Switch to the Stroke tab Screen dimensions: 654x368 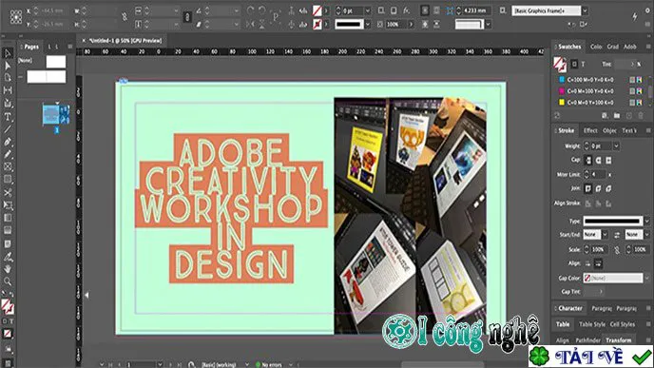pos(566,130)
